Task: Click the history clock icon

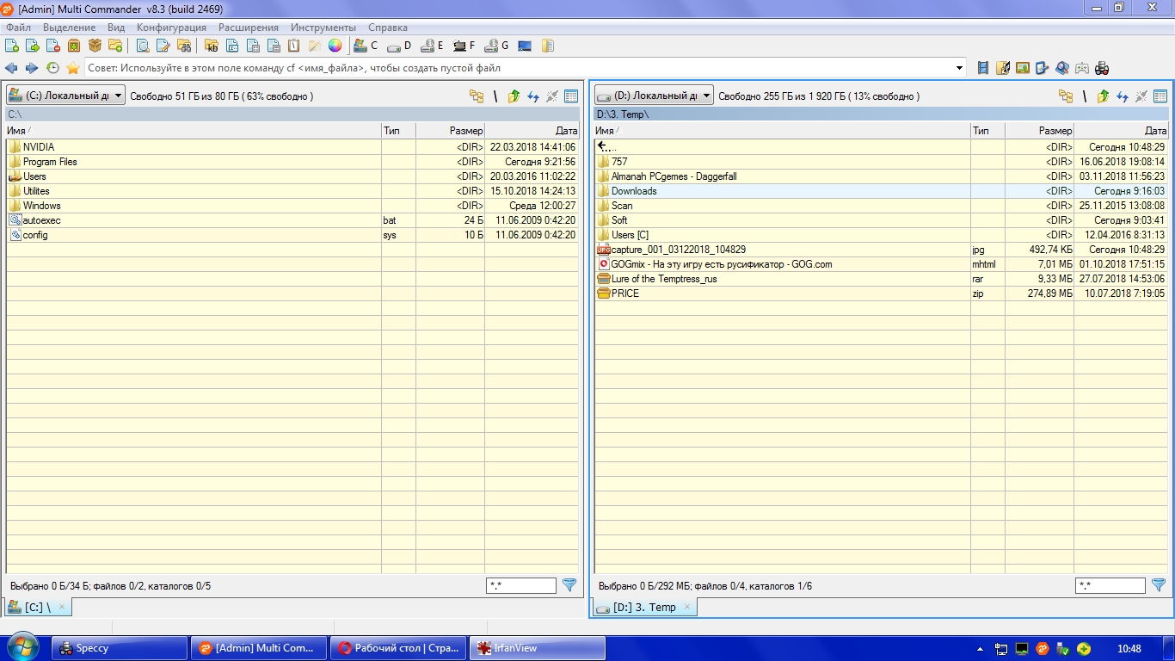Action: pyautogui.click(x=52, y=68)
